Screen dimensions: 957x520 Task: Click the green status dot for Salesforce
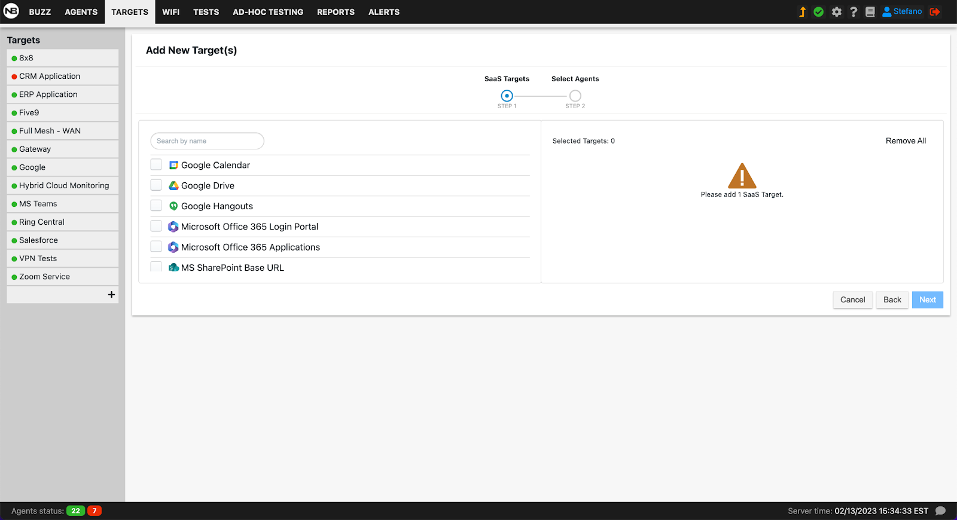14,241
